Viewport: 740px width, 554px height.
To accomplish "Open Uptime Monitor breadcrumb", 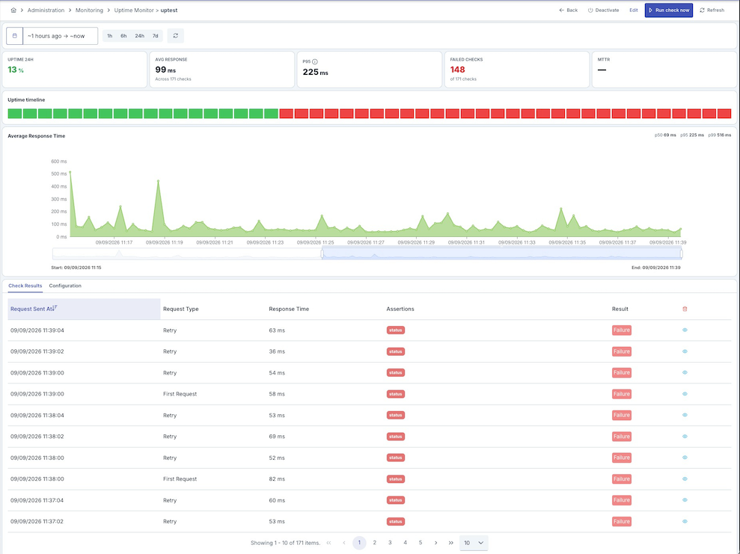I will (133, 10).
